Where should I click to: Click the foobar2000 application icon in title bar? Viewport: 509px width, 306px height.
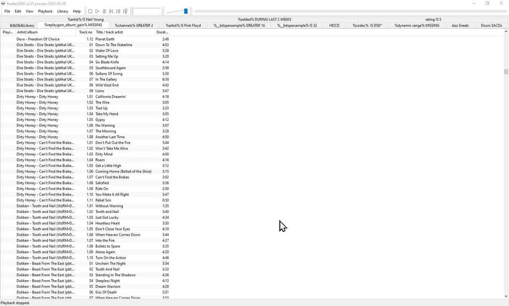pyautogui.click(x=3, y=3)
